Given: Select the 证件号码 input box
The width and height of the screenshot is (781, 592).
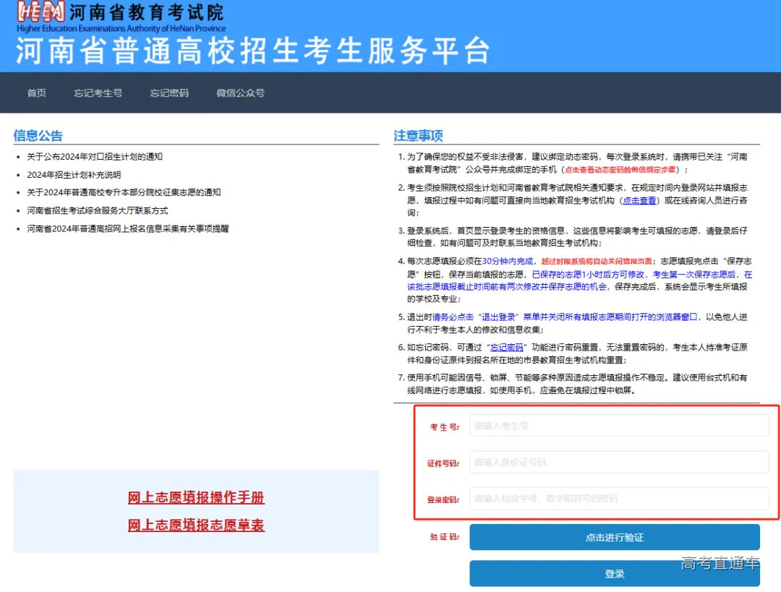Looking at the screenshot, I should click(x=620, y=462).
